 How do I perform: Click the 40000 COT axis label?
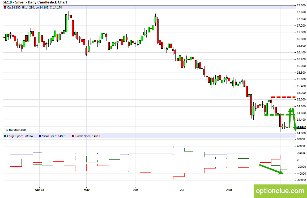click(x=301, y=146)
